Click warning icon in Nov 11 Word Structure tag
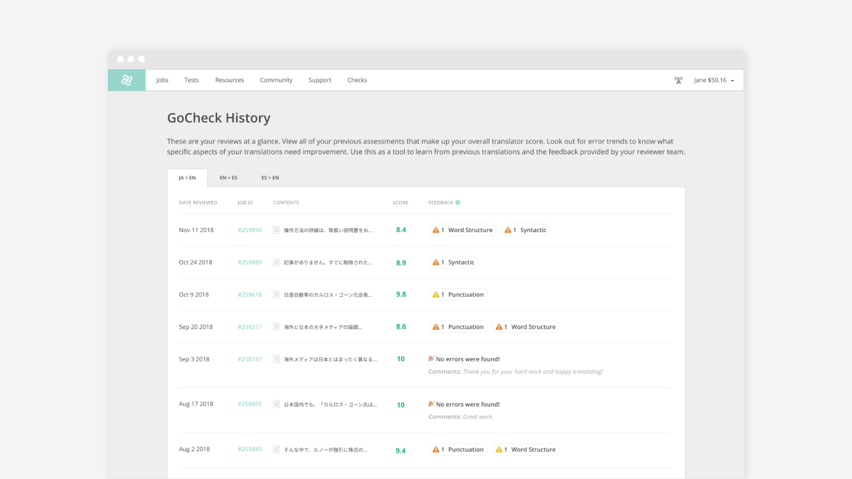This screenshot has height=479, width=852. pos(436,230)
